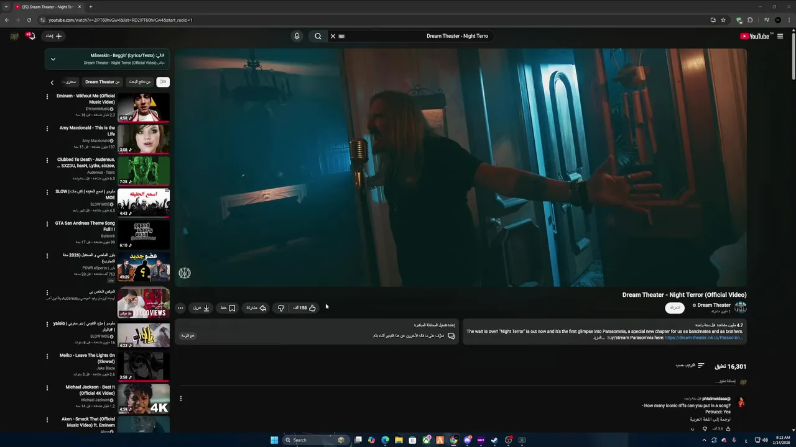Viewport: 796px width, 447px height.
Task: Select the search results chip beside All
Action: pyautogui.click(x=140, y=82)
